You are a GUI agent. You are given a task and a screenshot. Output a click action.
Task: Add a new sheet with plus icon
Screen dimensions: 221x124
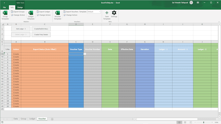coord(52,119)
